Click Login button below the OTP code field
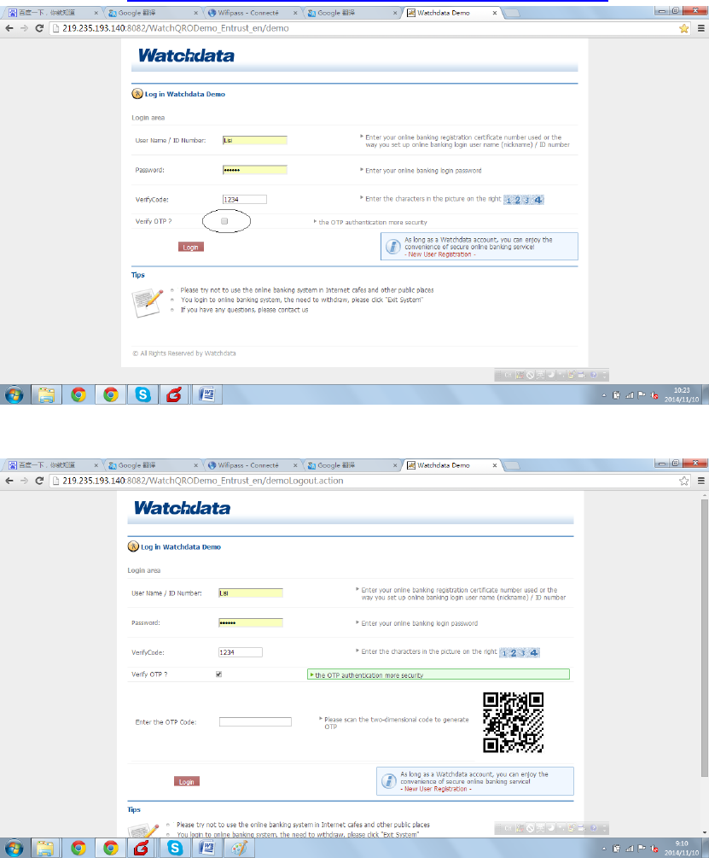Screen dimensions: 709x858 point(186,781)
